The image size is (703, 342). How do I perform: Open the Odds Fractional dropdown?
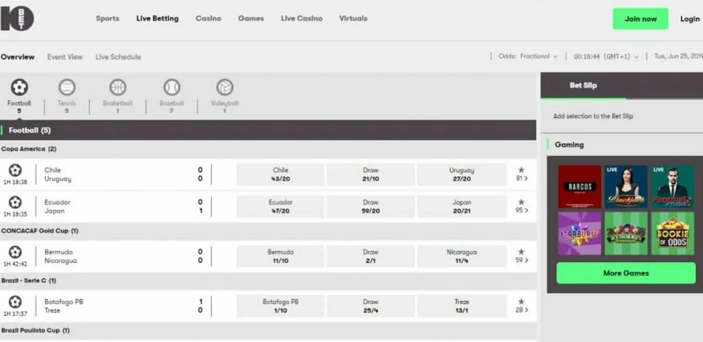(529, 57)
